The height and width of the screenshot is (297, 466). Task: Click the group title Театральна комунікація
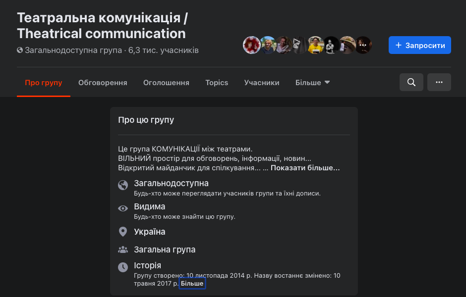pyautogui.click(x=102, y=26)
